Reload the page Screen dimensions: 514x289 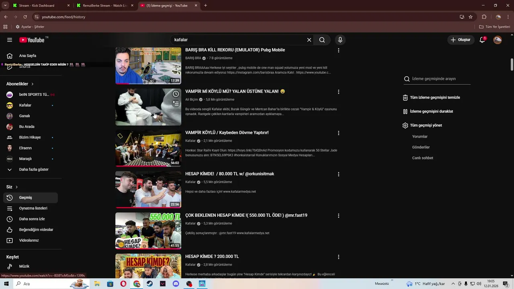25,17
